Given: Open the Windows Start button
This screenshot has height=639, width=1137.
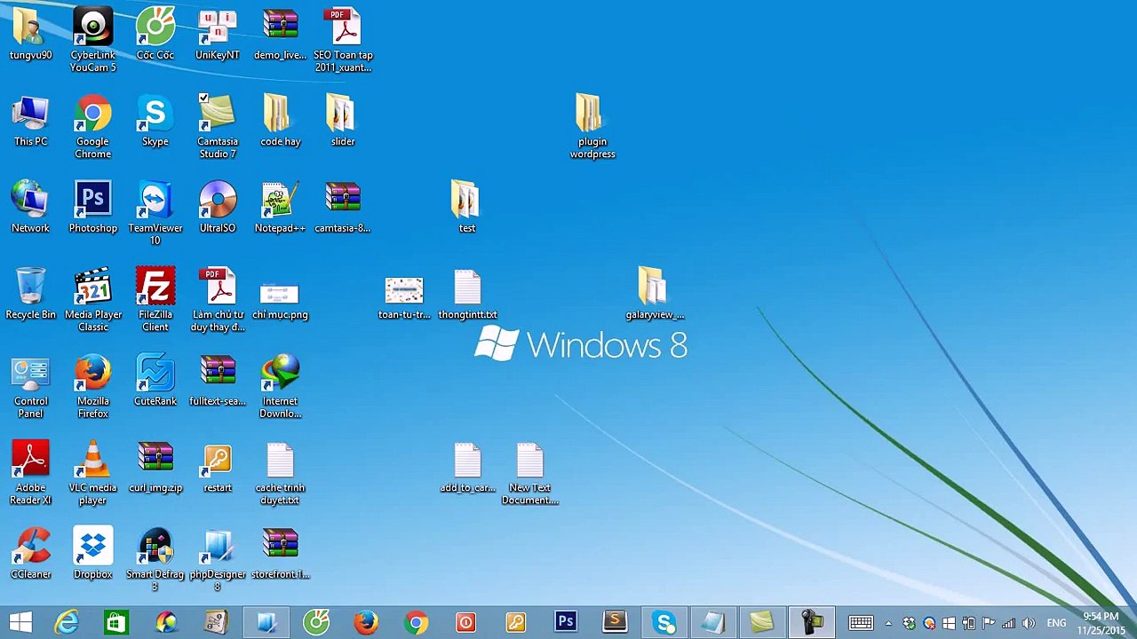Looking at the screenshot, I should tap(20, 622).
